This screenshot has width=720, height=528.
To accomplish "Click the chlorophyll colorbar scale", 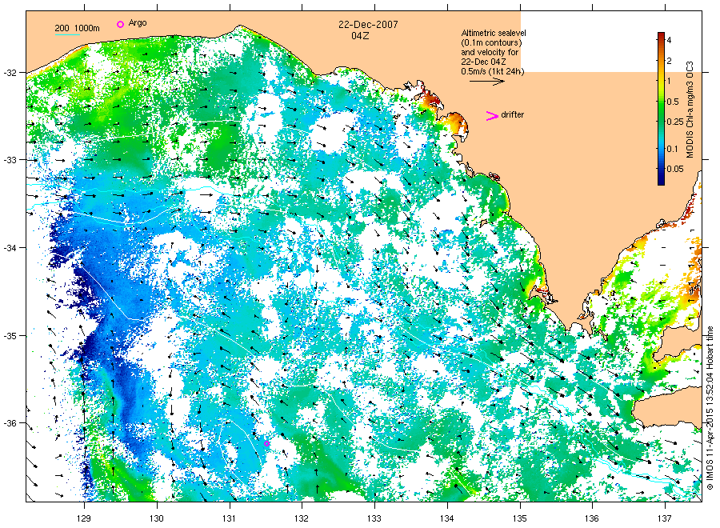I will [661, 109].
